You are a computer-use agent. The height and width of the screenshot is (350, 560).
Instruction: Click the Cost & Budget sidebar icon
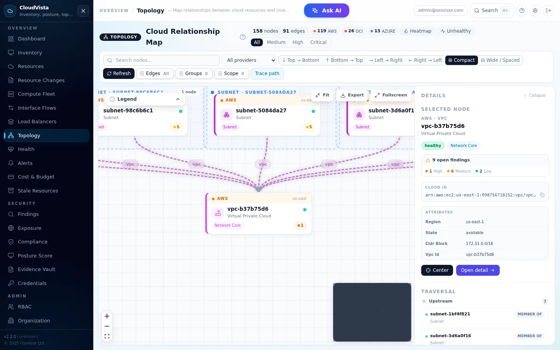[x=11, y=177]
